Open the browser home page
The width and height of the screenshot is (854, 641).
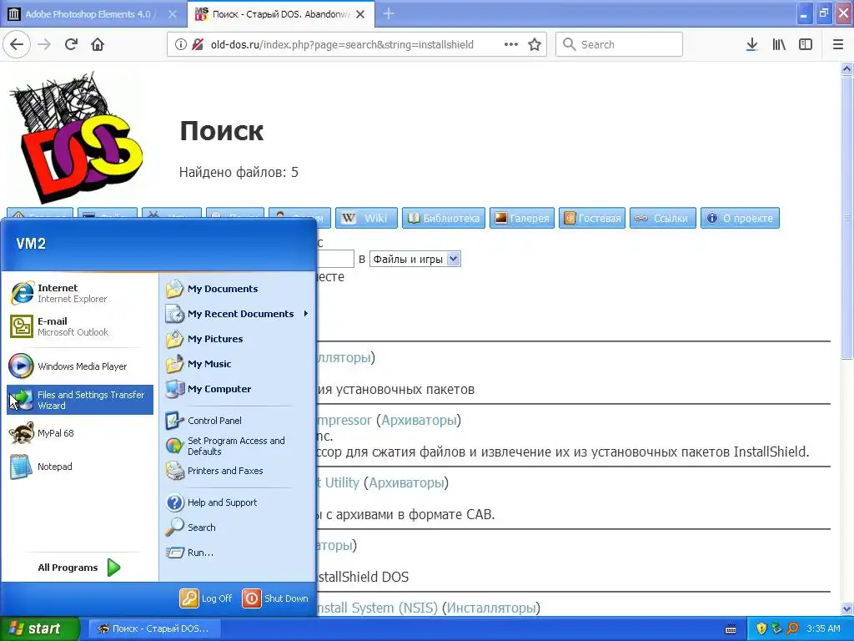[98, 45]
